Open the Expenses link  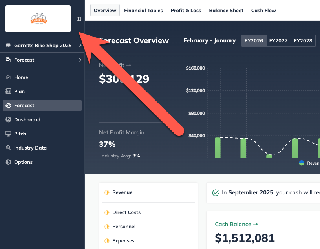[x=123, y=241]
